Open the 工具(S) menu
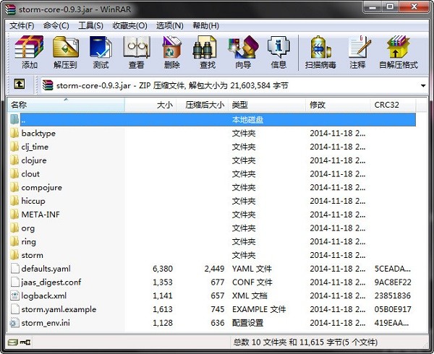 (x=91, y=26)
